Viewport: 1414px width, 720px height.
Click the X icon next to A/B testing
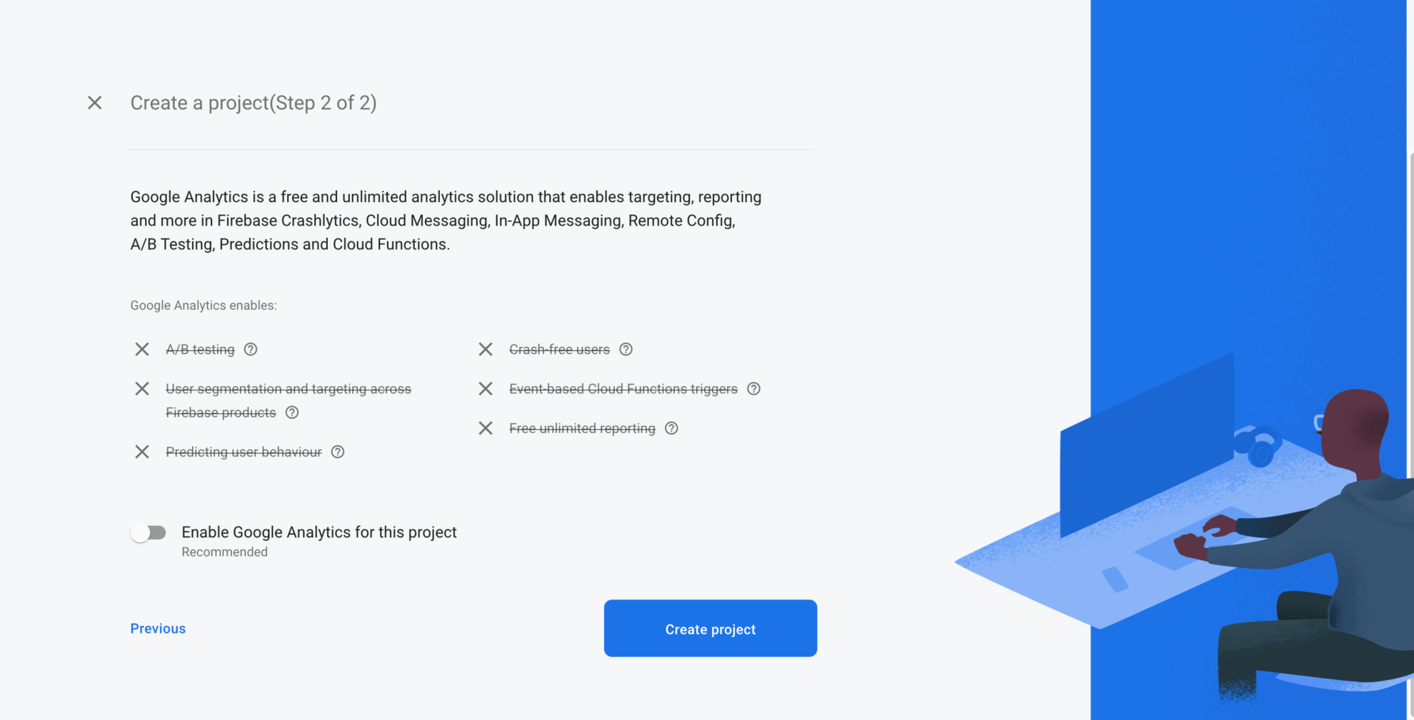[x=141, y=349]
